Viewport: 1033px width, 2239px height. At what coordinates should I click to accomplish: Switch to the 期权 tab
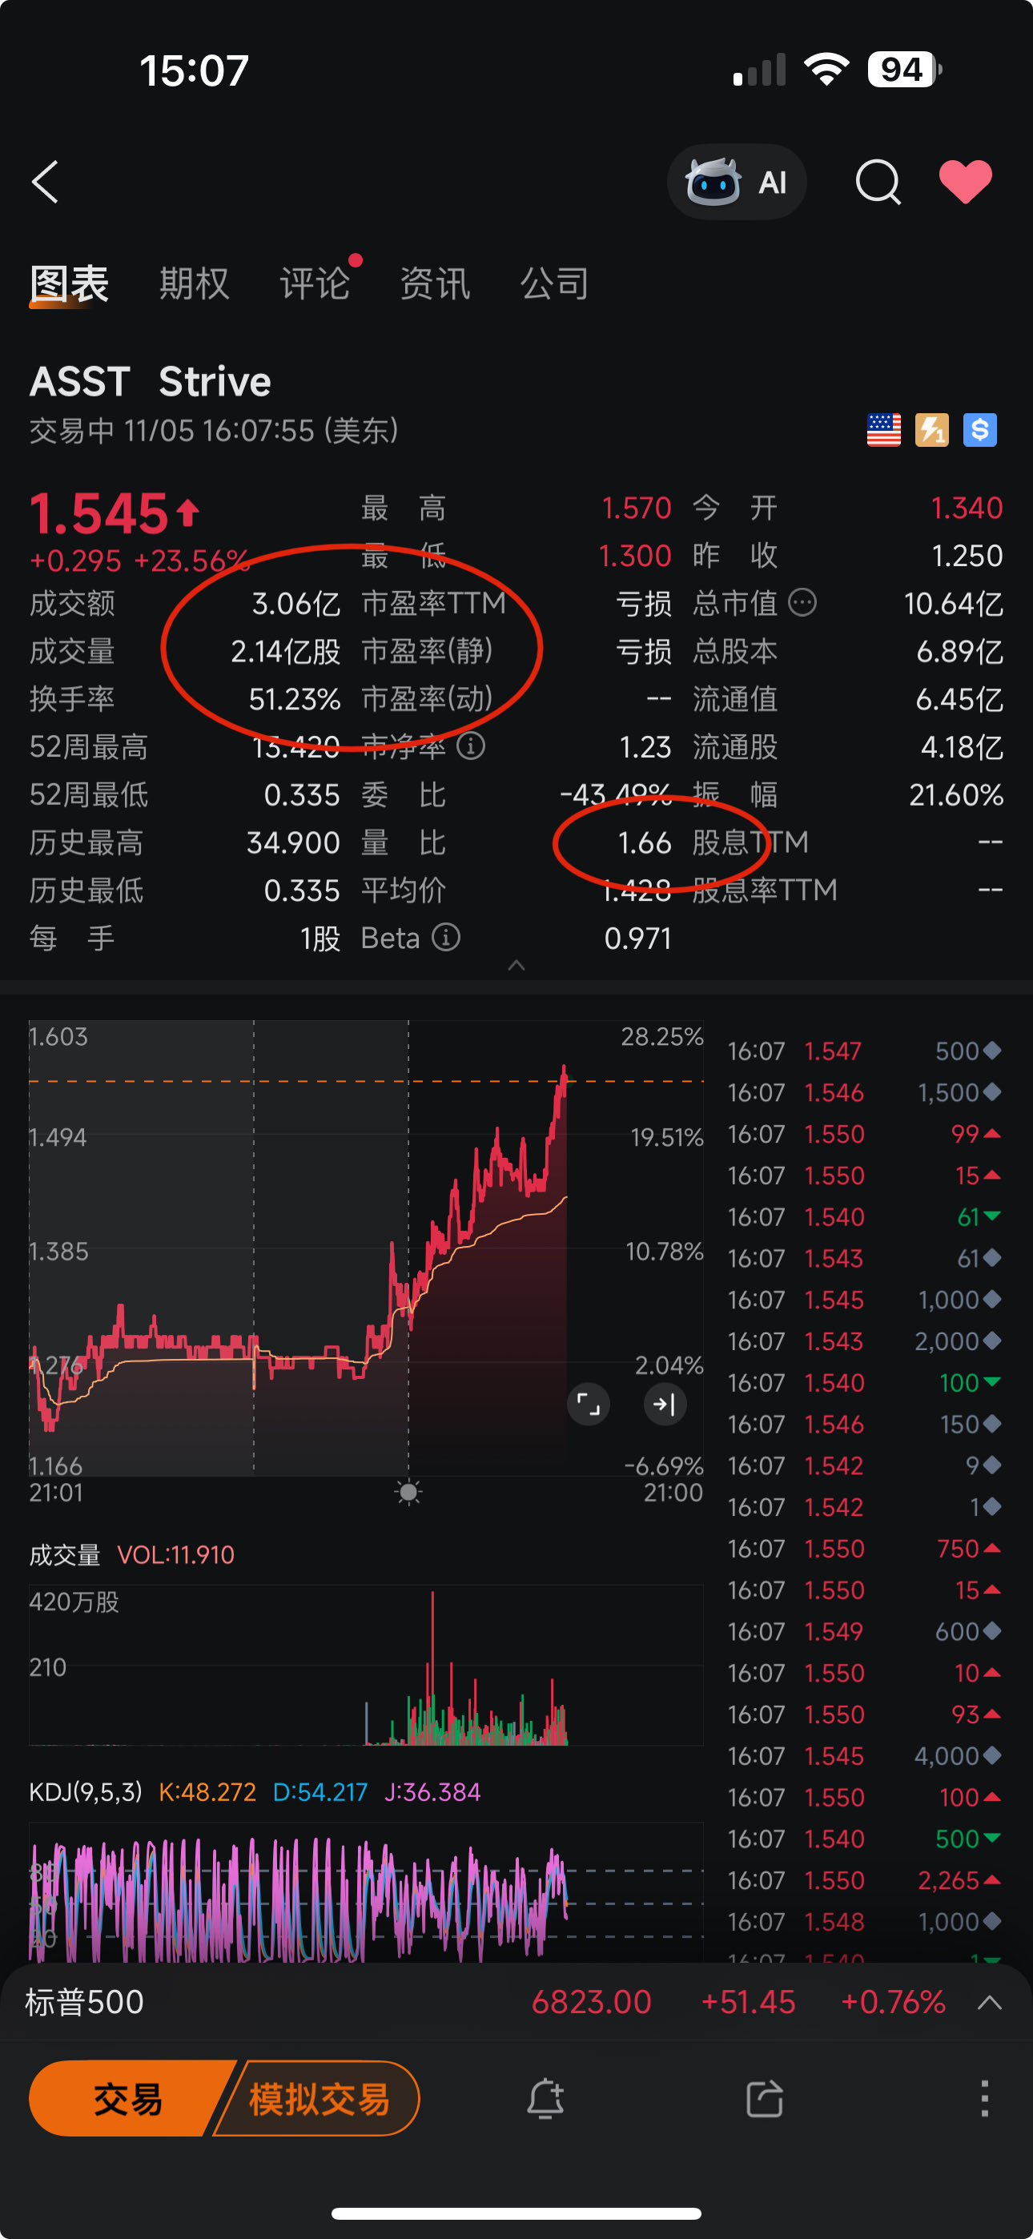(194, 283)
